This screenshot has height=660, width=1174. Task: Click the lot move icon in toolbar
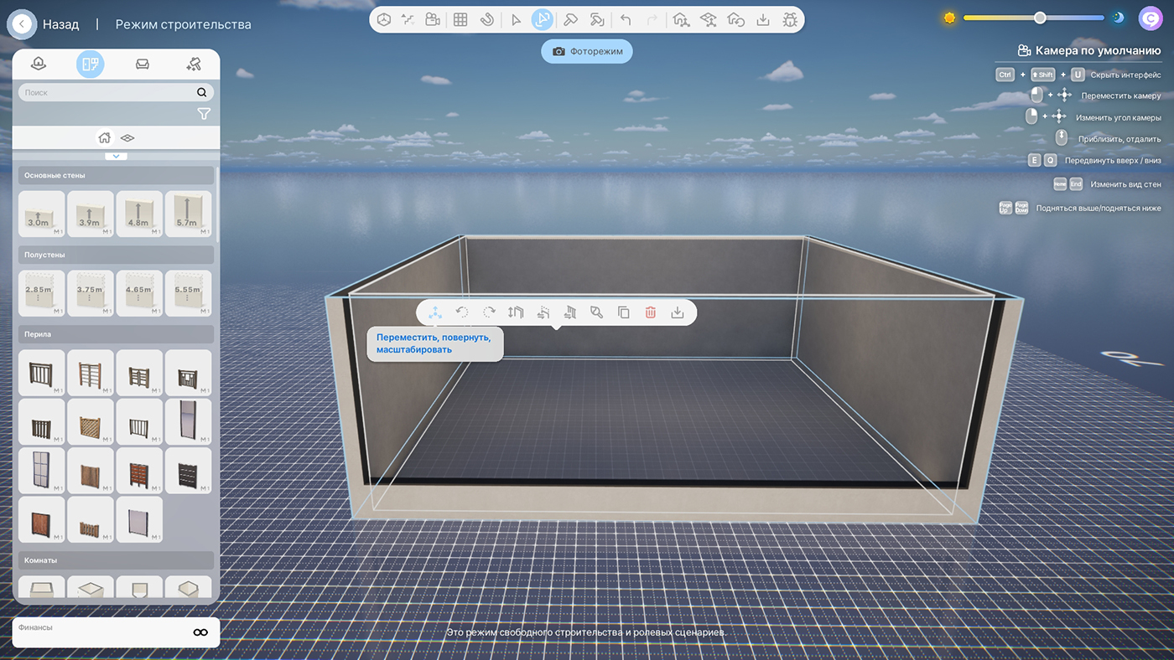click(708, 19)
